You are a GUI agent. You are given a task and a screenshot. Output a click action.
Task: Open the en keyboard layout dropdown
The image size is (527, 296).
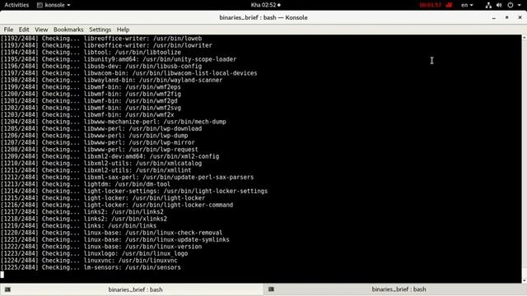[467, 5]
